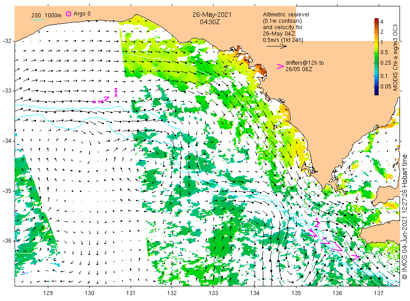Image resolution: width=410 pixels, height=301 pixels.
Task: Click the 'drifters@12h to' label
Action: tap(305, 63)
